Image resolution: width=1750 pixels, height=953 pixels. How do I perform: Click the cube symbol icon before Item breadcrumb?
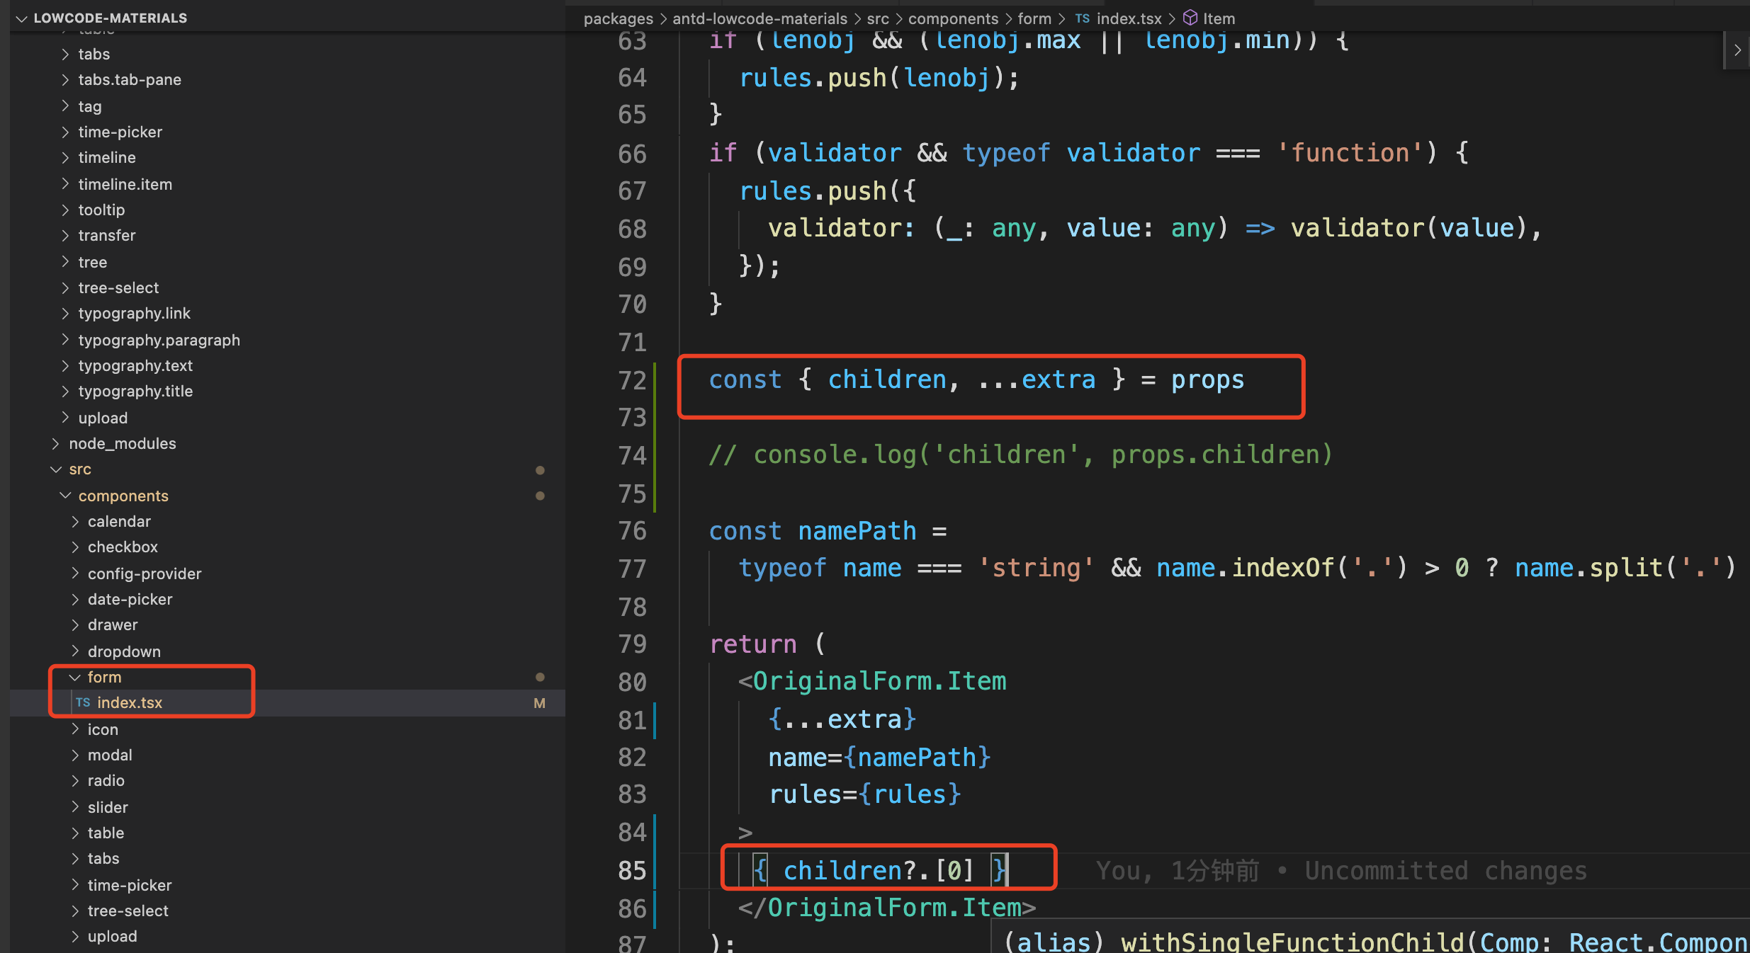click(1190, 18)
